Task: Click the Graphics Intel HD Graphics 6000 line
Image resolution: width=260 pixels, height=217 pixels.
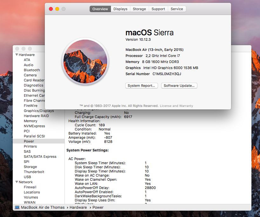Action: pos(162,68)
